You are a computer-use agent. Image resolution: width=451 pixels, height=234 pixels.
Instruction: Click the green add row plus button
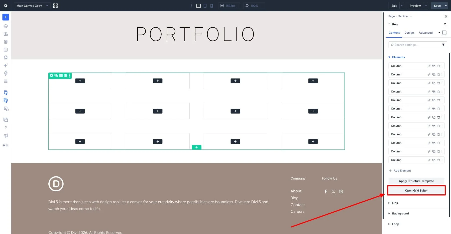pyautogui.click(x=196, y=147)
